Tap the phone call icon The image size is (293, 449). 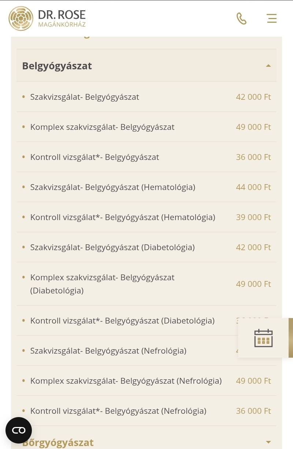click(241, 18)
